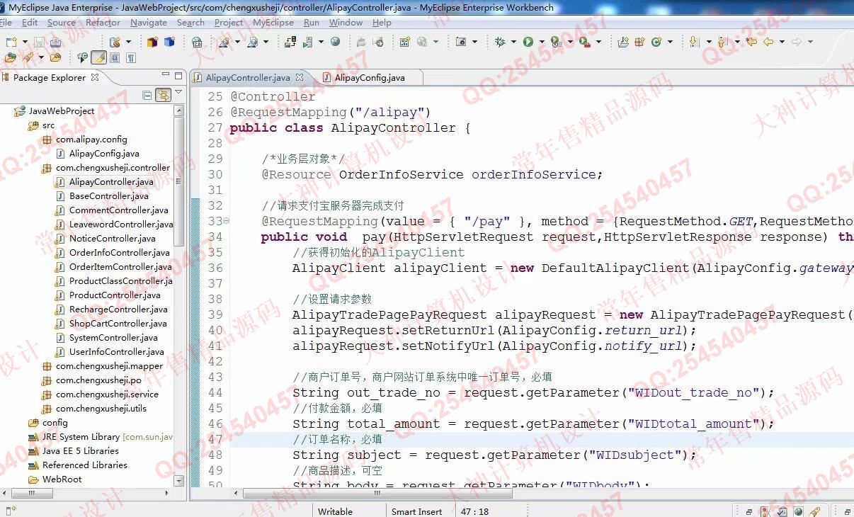Open the Window menu

(x=346, y=23)
